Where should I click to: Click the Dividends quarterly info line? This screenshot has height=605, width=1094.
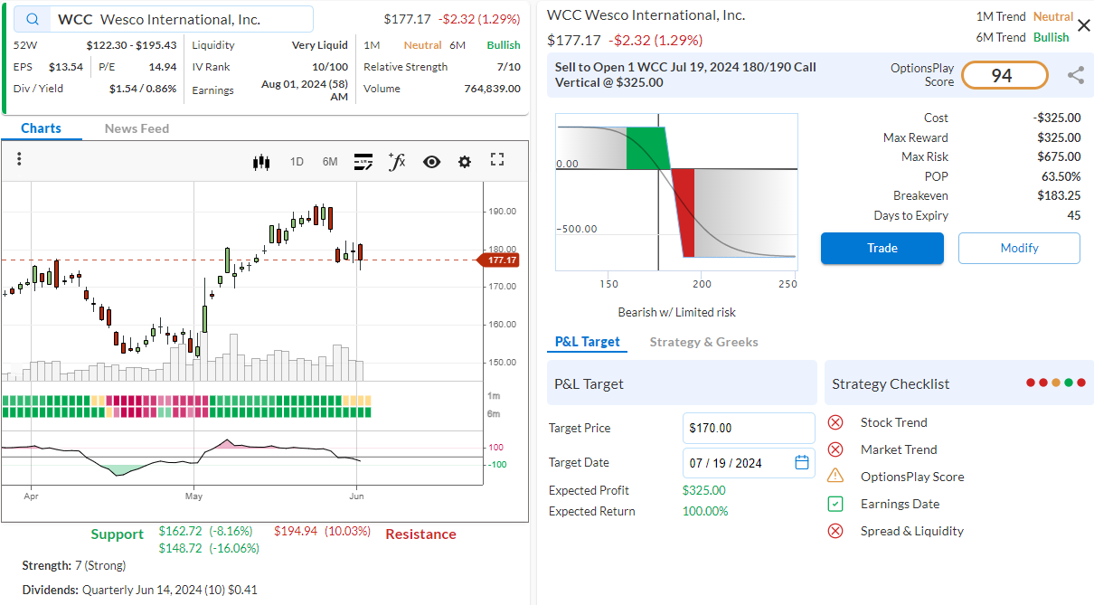(139, 590)
